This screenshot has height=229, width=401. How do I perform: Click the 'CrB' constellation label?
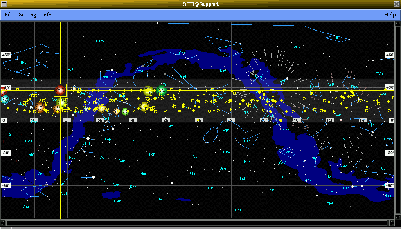(331, 84)
